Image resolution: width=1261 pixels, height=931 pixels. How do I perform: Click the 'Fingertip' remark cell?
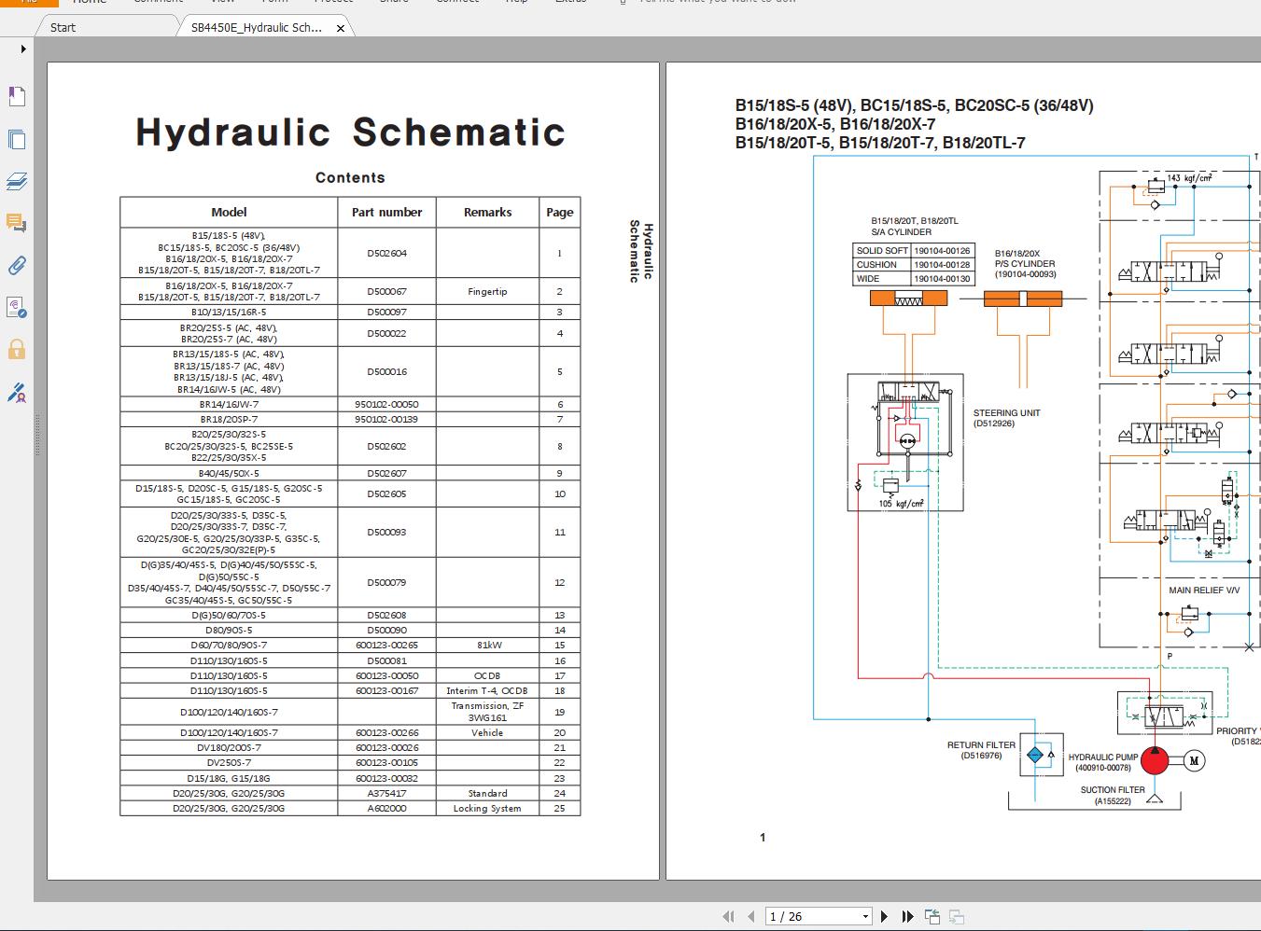(487, 291)
